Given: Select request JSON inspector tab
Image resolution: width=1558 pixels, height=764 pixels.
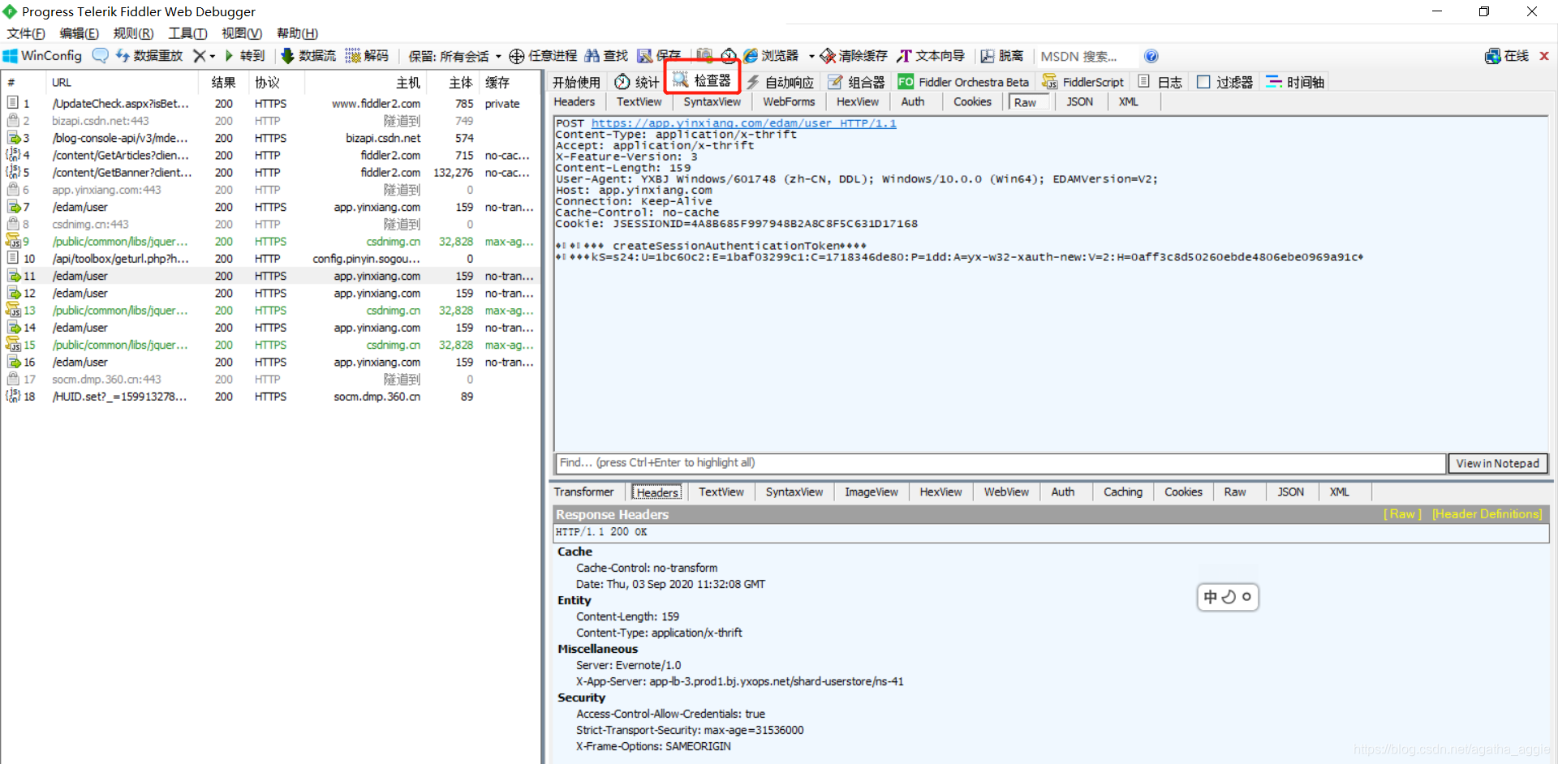Looking at the screenshot, I should pyautogui.click(x=1079, y=101).
